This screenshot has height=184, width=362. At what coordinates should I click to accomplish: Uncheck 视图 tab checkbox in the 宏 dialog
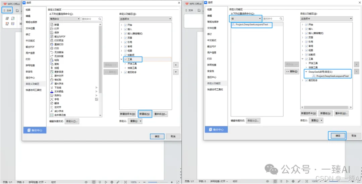click(x=306, y=50)
